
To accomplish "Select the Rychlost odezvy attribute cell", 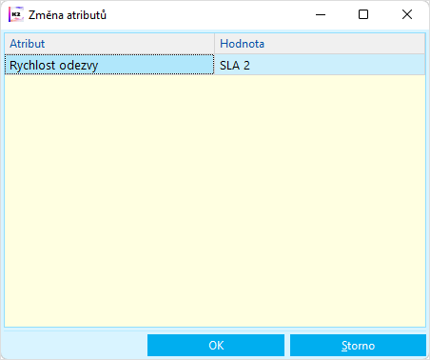I will point(109,65).
